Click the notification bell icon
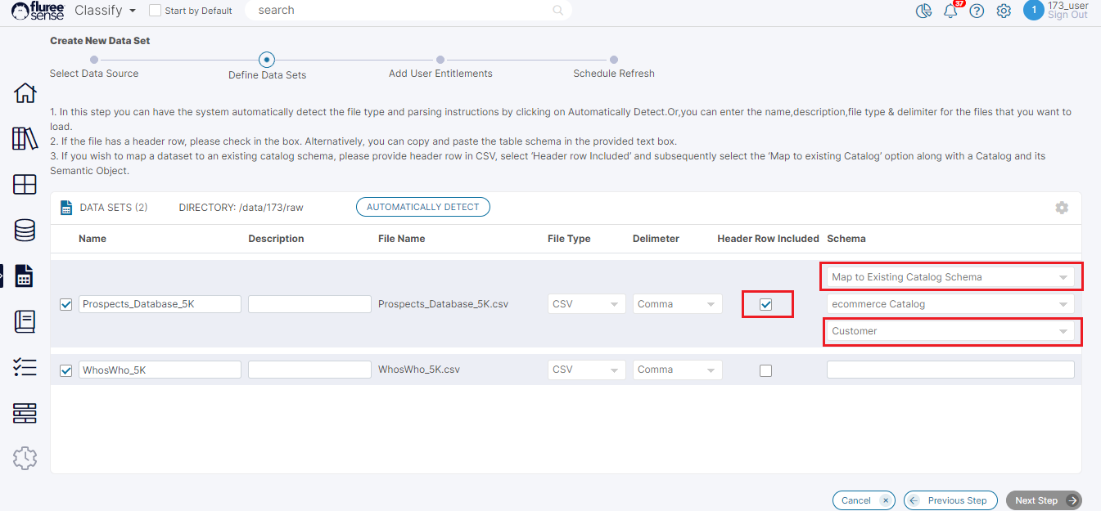Screen dimensions: 1101x511 [950, 11]
